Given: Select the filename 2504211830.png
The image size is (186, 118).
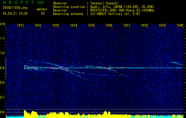Looking at the screenshot, I should pos(15,8).
